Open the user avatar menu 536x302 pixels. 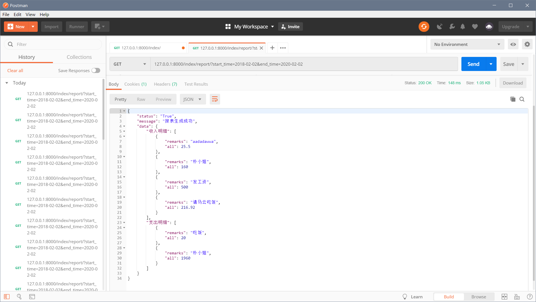[489, 27]
